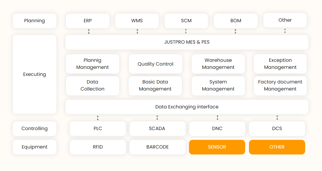Image resolution: width=322 pixels, height=171 pixels.
Task: Select the orange OTHER equipment block
Action: coord(277,147)
